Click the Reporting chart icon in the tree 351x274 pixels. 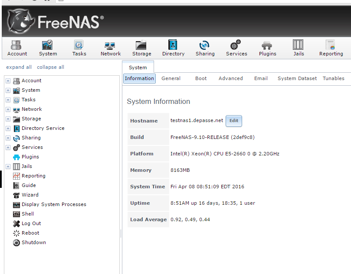tap(16, 176)
